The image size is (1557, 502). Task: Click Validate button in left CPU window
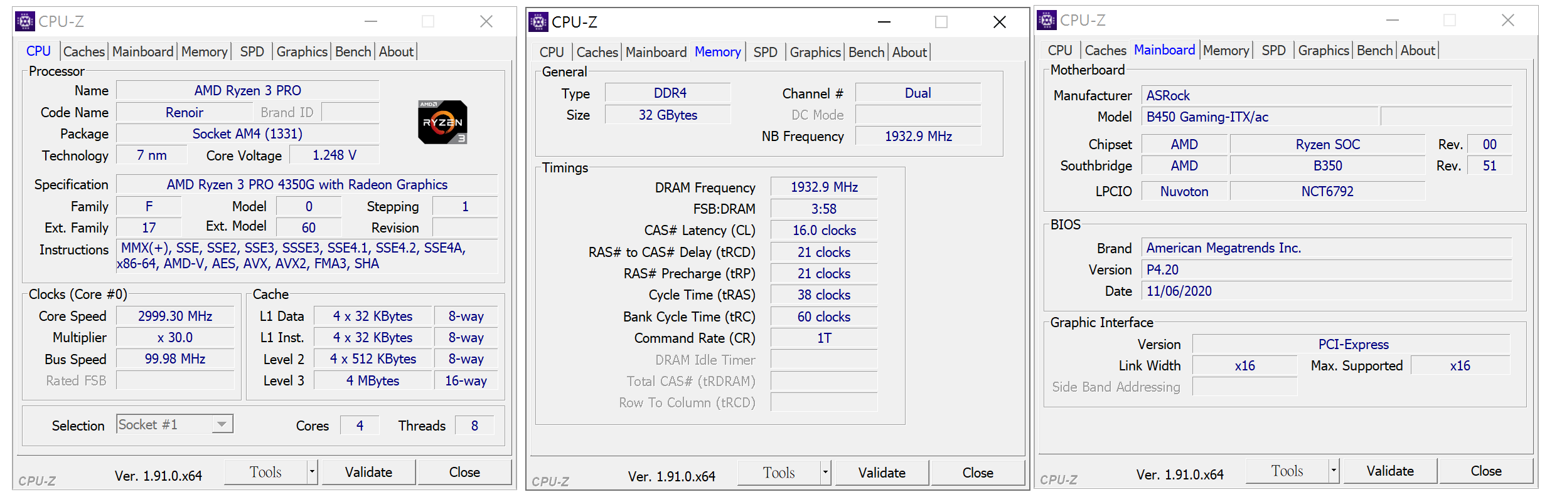(368, 472)
